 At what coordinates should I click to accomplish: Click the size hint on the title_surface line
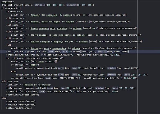(64, 88)
